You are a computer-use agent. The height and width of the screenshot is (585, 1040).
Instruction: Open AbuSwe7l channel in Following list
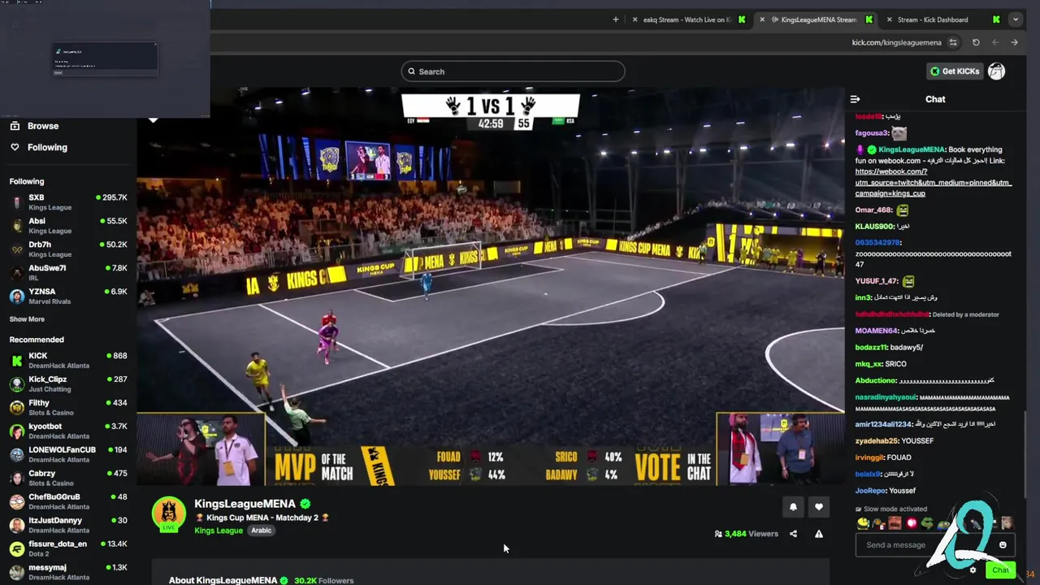[x=68, y=273]
